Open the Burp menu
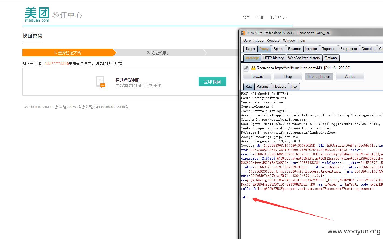Screen dimensions: 383x239 click(247, 40)
